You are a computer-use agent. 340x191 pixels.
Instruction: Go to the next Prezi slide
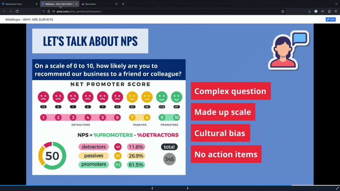(188, 188)
